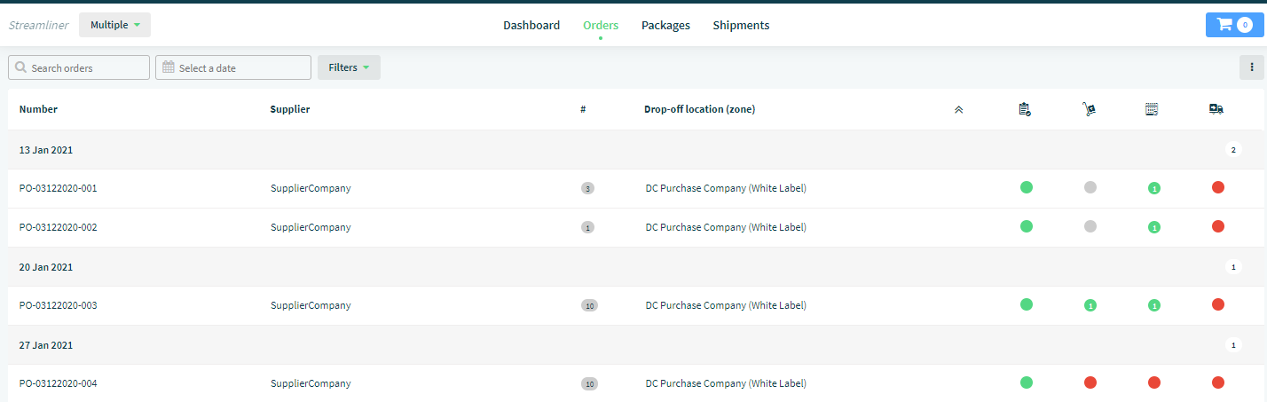
Task: Switch to the Dashboard tab
Action: coord(531,25)
